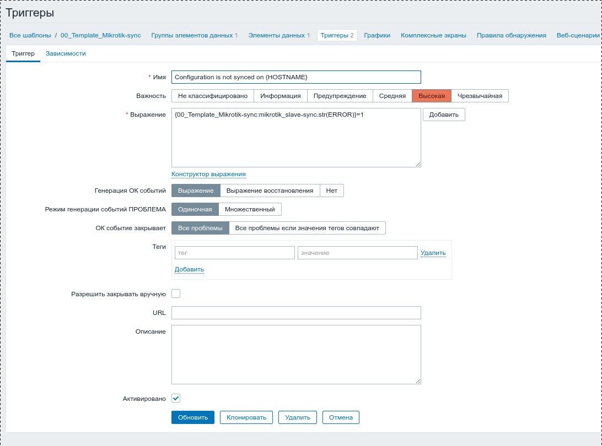Set severity to Не классифицировано
The height and width of the screenshot is (446, 602).
click(x=213, y=96)
